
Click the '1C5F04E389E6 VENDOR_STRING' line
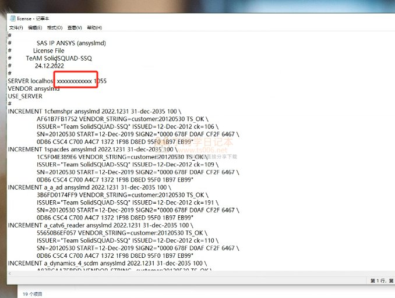click(122, 157)
